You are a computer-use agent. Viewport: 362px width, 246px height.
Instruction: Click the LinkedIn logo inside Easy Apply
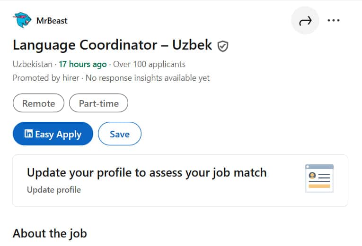28,134
